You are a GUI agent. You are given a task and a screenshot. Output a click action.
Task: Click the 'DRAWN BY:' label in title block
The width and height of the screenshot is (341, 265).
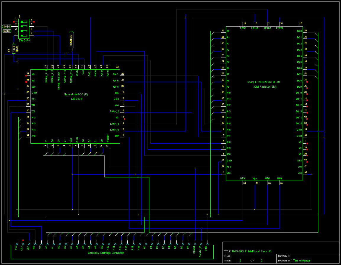tap(285, 261)
